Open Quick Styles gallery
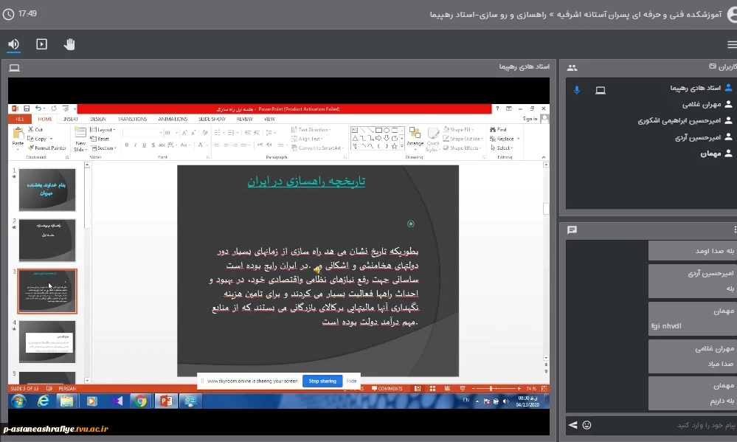This screenshot has width=737, height=442. tap(433, 139)
